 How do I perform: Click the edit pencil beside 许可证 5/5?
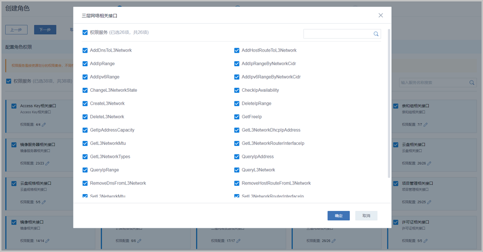[x=426, y=241]
